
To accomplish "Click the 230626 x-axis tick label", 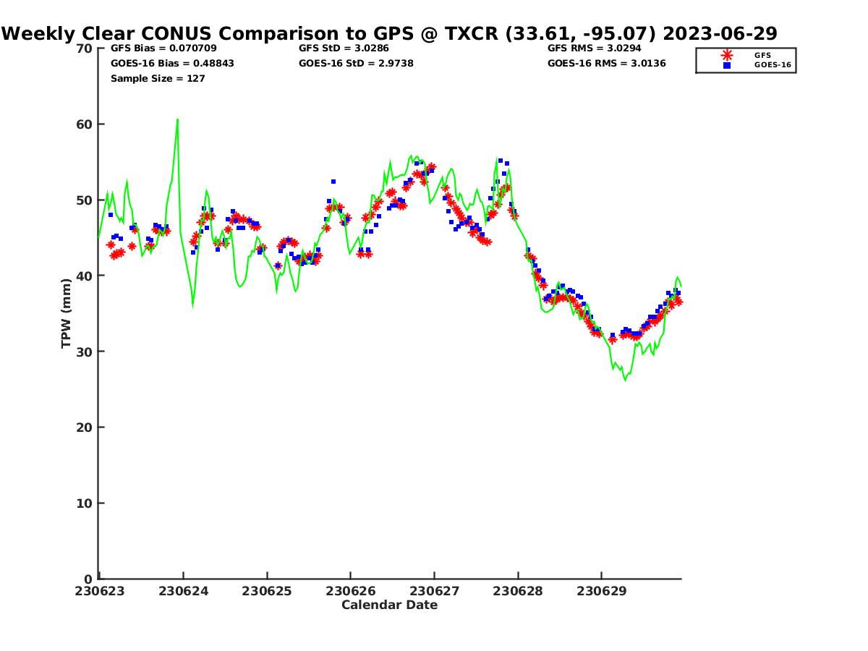I will pyautogui.click(x=350, y=591).
